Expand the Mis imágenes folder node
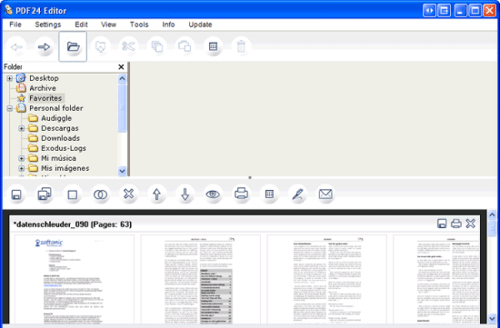The height and width of the screenshot is (328, 500). [22, 168]
